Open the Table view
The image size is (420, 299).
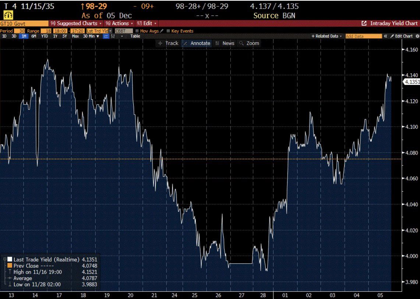click(x=135, y=36)
